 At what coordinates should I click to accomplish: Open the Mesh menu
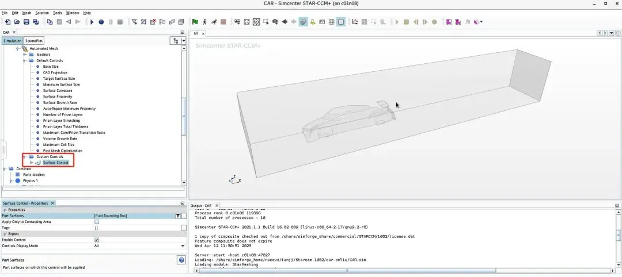26,13
